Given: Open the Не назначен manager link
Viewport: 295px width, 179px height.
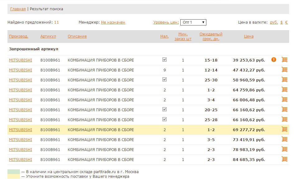Looking at the screenshot, I should pyautogui.click(x=113, y=22).
